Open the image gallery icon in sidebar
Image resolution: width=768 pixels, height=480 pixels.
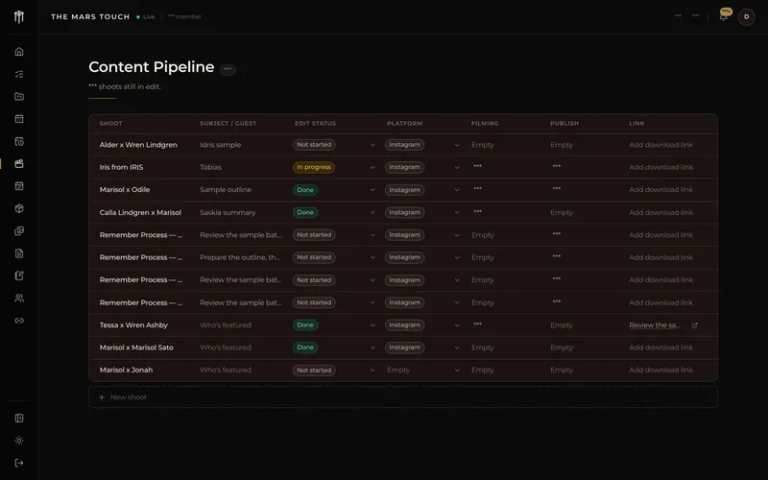point(19,230)
